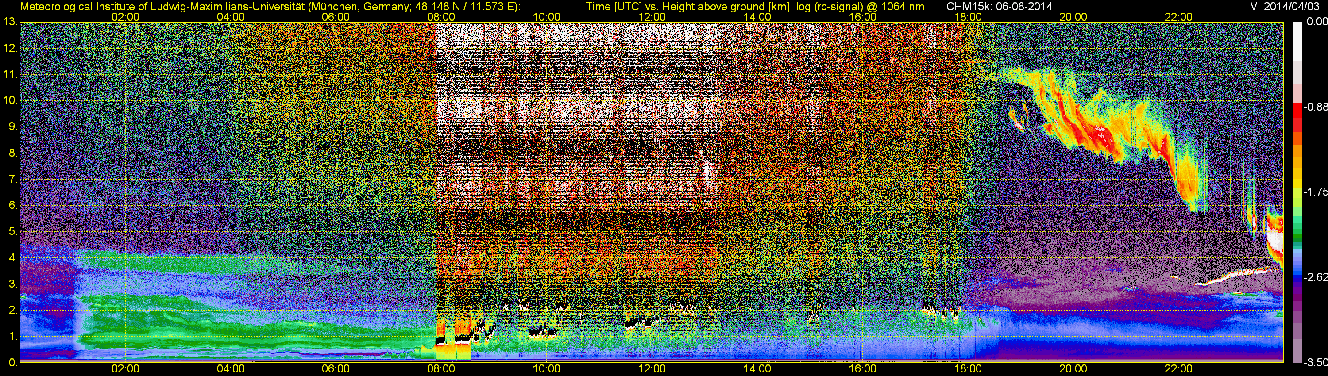
Task: Click the -1.75 value on the color scale
Action: point(1315,192)
